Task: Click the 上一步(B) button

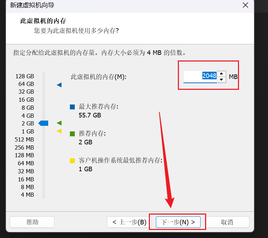Action: pos(129,222)
